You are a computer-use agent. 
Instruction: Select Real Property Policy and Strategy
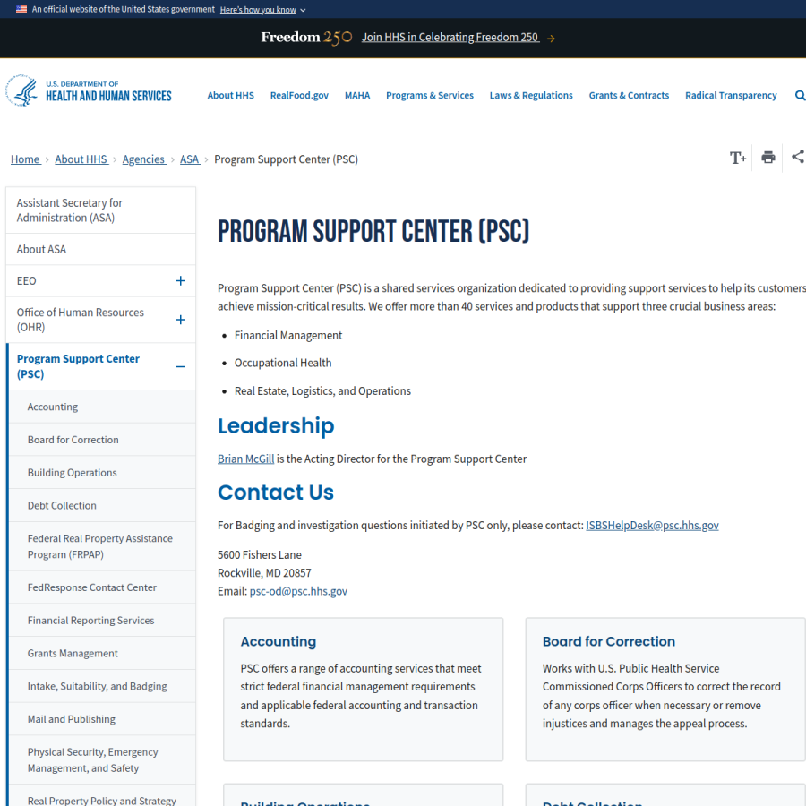(x=102, y=801)
